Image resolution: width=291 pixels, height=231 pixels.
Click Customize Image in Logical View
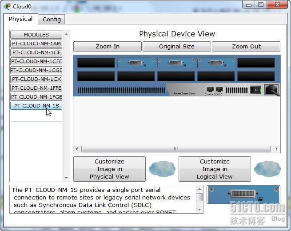(x=215, y=169)
